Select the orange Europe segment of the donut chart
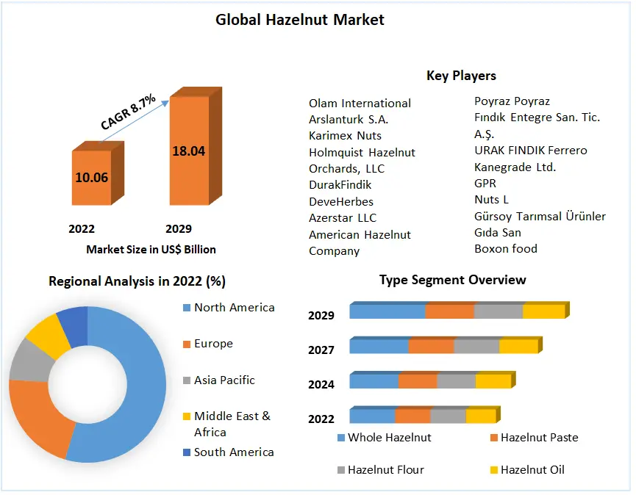Screen dimensions: 636x495 tap(37, 415)
